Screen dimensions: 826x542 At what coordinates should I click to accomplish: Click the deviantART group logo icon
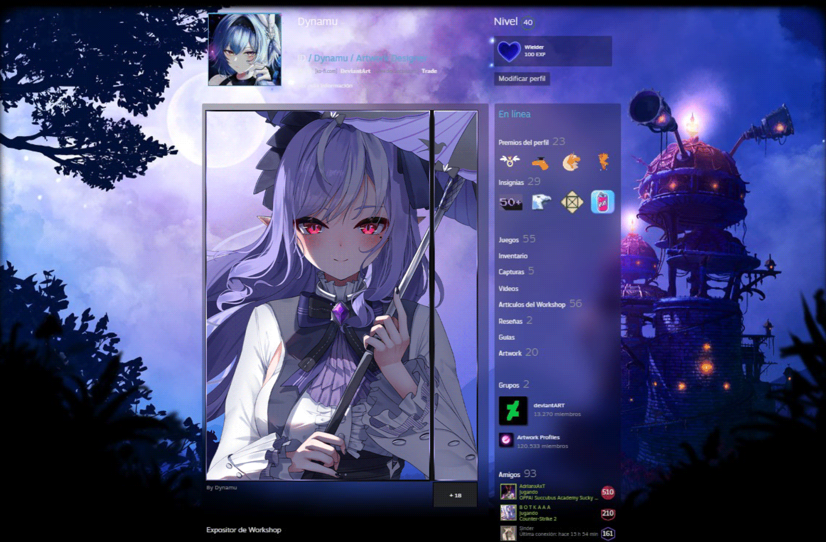(x=513, y=410)
